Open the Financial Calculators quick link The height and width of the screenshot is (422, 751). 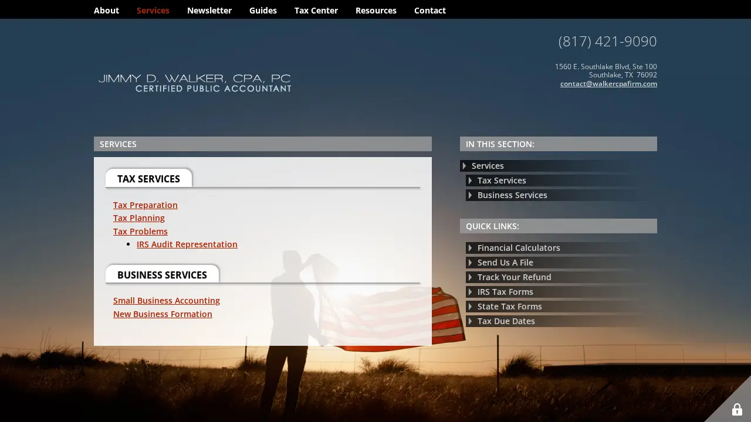click(x=561, y=248)
